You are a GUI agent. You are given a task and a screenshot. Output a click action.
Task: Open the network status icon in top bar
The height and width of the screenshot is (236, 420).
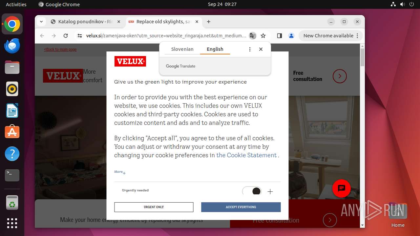pos(393,4)
